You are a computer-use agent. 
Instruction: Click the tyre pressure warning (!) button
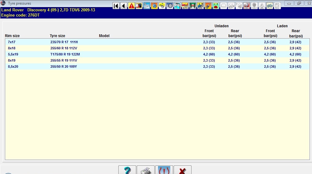click(x=164, y=170)
